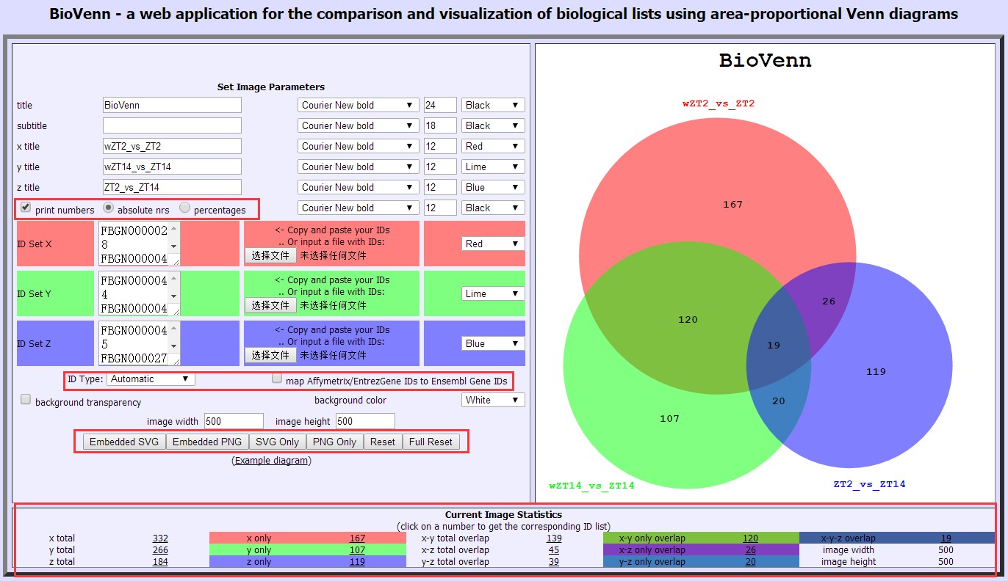Click the y title field wZT14_vs_ZT14

click(x=172, y=167)
